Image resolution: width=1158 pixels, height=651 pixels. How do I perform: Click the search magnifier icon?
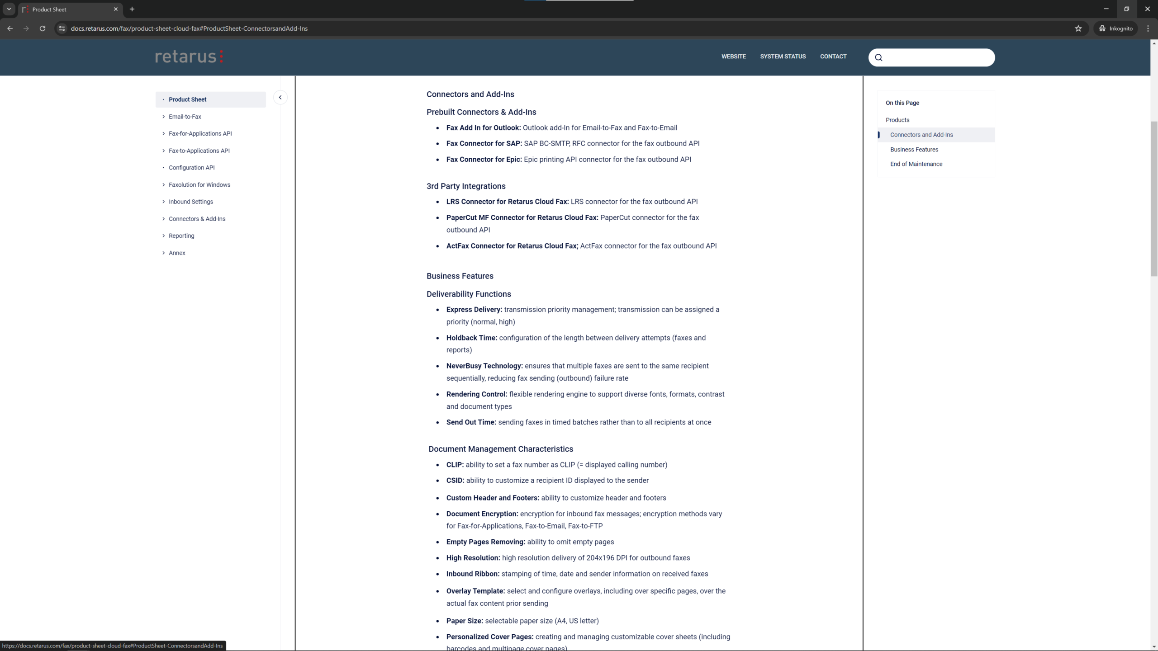tap(878, 57)
